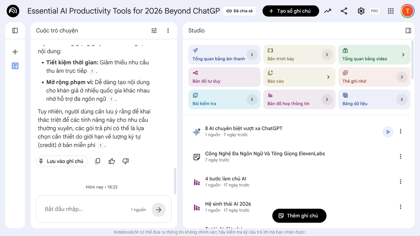Play the 8 AI chuyên biệt audio
This screenshot has width=420, height=236.
(x=388, y=132)
